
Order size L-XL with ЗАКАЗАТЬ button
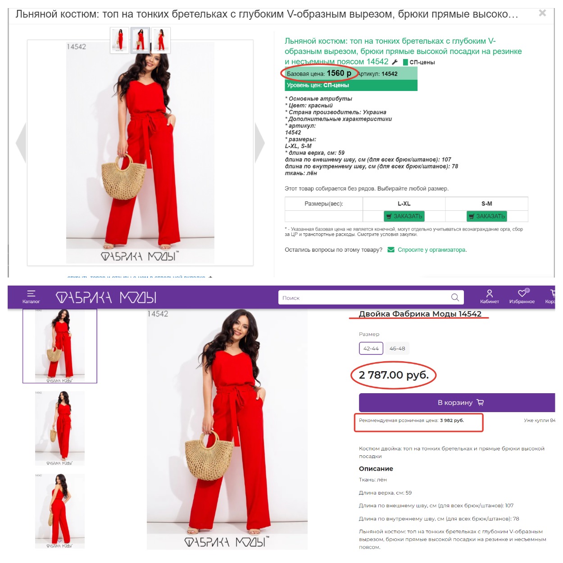tap(404, 216)
